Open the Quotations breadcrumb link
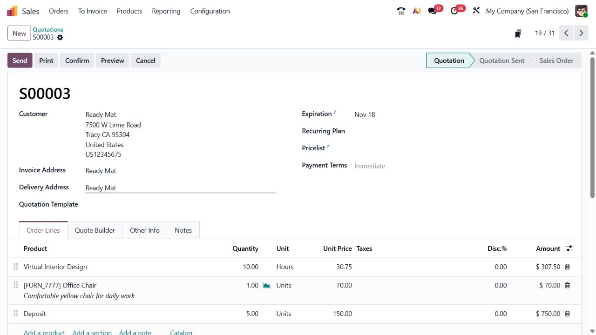 [x=48, y=29]
